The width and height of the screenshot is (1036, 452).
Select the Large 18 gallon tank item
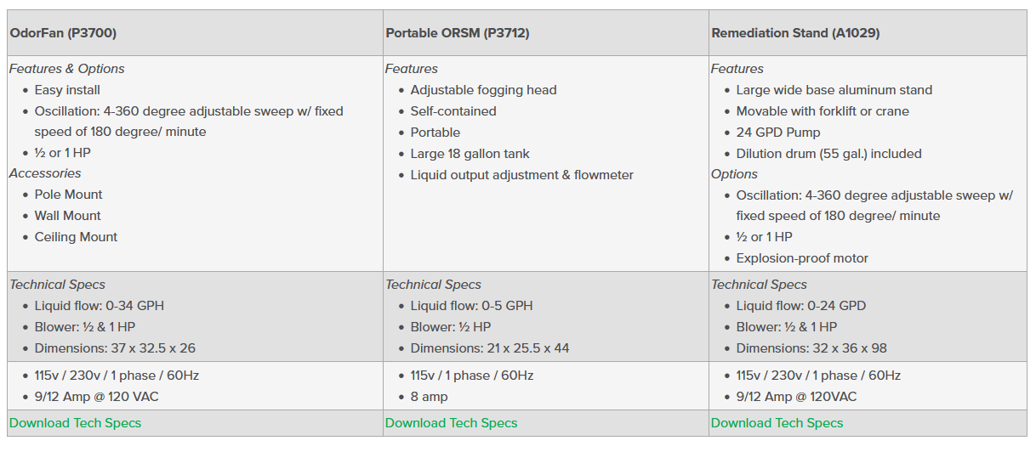click(470, 154)
